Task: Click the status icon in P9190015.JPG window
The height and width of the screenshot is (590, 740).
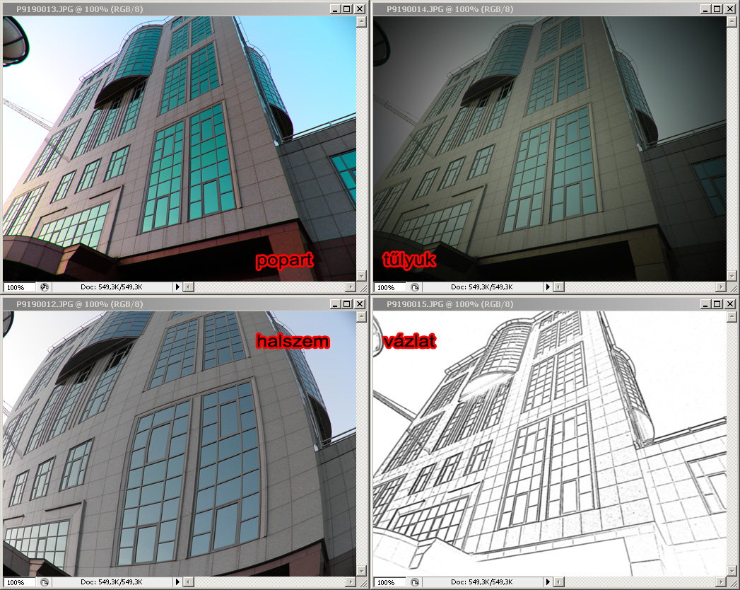Action: point(415,582)
